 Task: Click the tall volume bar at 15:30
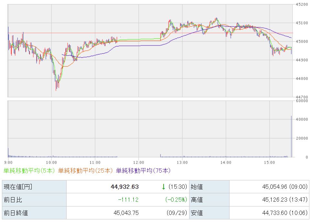tap(291, 136)
